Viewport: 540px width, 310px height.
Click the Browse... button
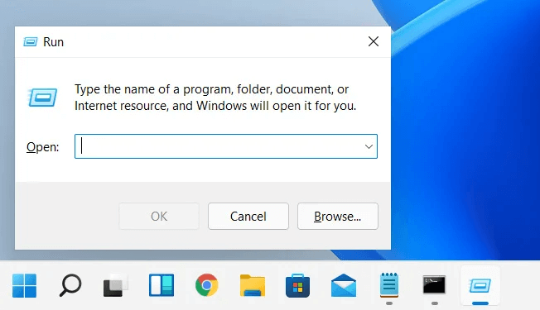[338, 217]
